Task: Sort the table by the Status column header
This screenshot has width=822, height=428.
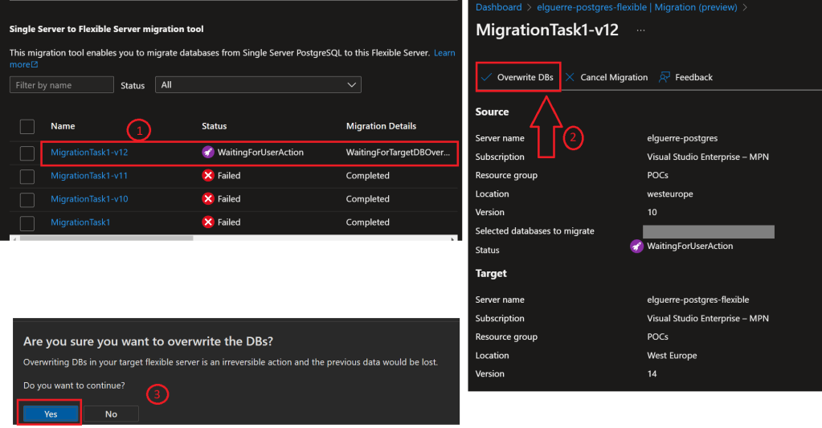Action: pos(214,126)
